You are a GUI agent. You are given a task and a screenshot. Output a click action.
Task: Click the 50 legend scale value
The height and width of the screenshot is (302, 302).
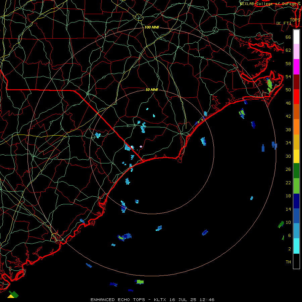tap(288, 90)
